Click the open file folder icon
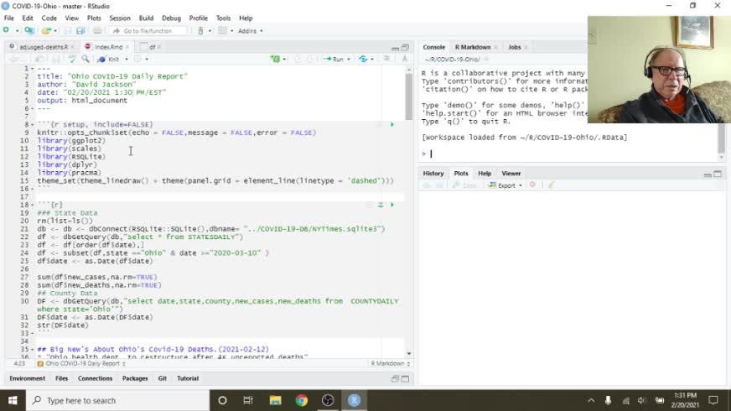This screenshot has height=411, width=731. (45, 30)
